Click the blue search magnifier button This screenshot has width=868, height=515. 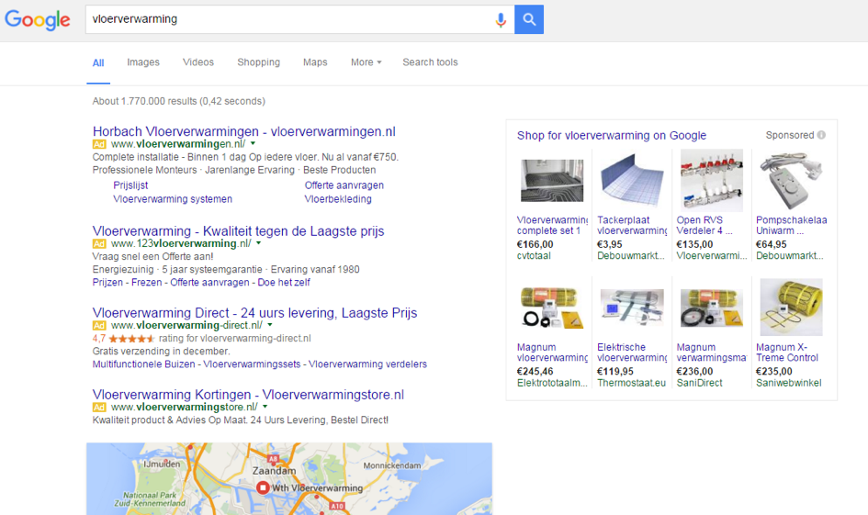529,19
